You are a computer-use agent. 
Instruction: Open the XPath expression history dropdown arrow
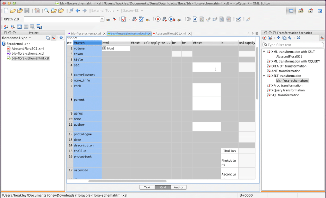102,19
